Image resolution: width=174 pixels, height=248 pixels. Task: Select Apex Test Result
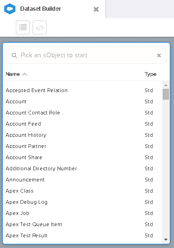coord(82,235)
